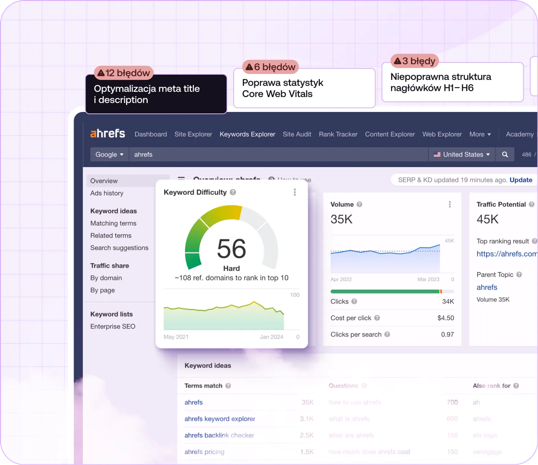Screen dimensions: 538x465
Task: Go to Site Explorer
Action: click(193, 134)
